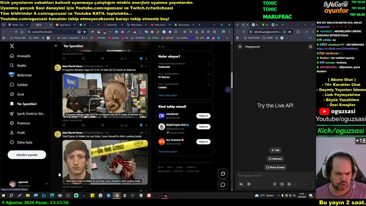Image resolution: width=366 pixels, height=206 pixels.
Task: Switch to the kick.com browser tab
Action: pyautogui.click(x=184, y=25)
